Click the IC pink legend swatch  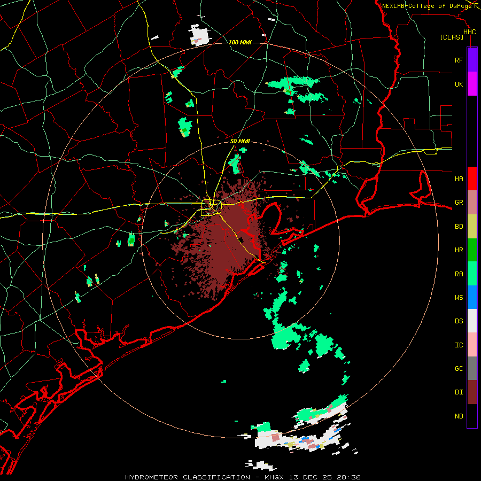tap(472, 345)
